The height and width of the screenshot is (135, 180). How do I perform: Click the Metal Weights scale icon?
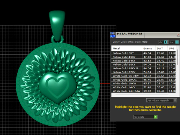tap(113, 35)
